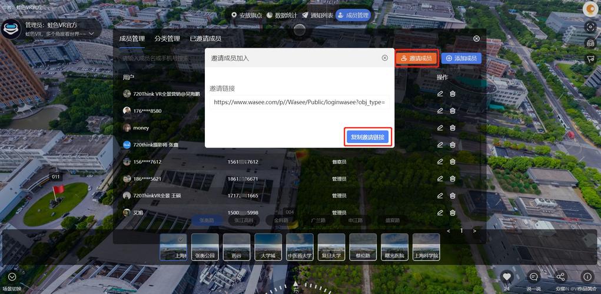Edit member 156****7612
Image resolution: width=601 pixels, height=294 pixels.
pyautogui.click(x=440, y=162)
